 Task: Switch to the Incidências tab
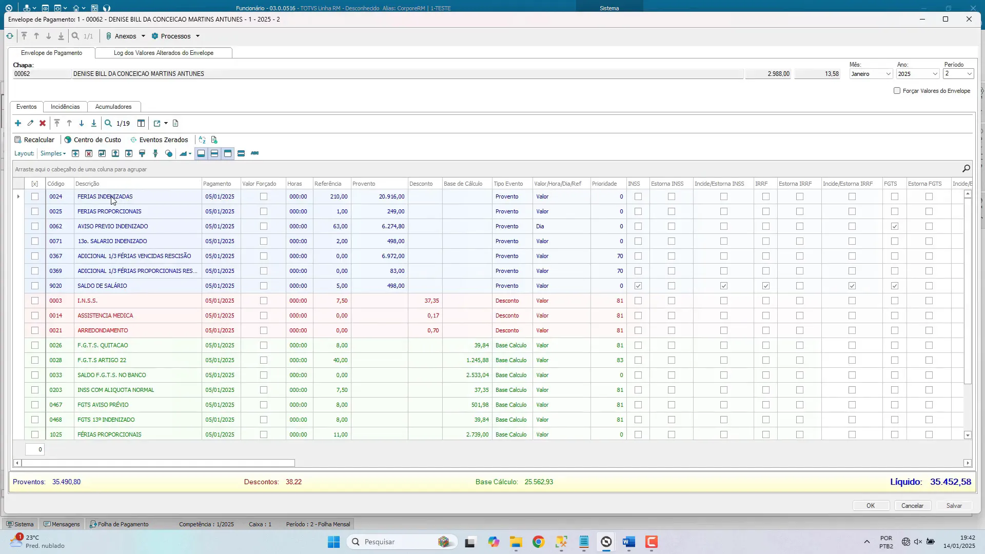coord(65,107)
